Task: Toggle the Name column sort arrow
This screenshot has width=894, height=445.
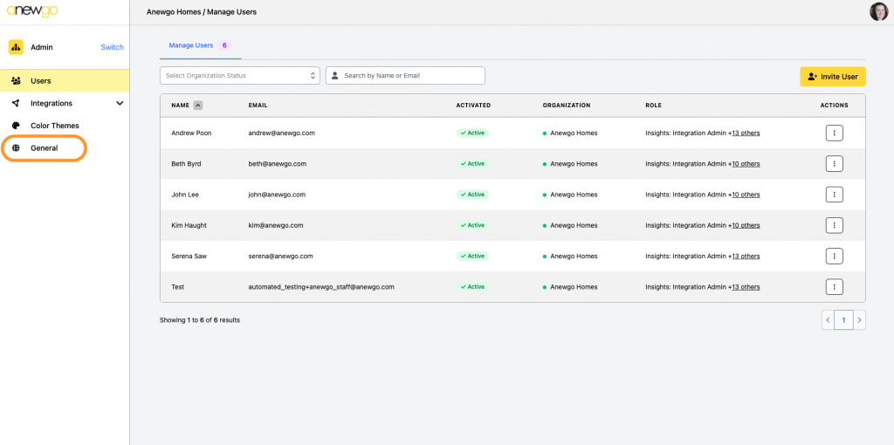Action: coord(198,106)
